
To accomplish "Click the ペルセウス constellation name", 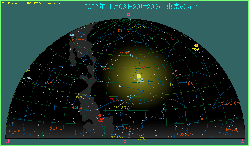I will [101, 69].
